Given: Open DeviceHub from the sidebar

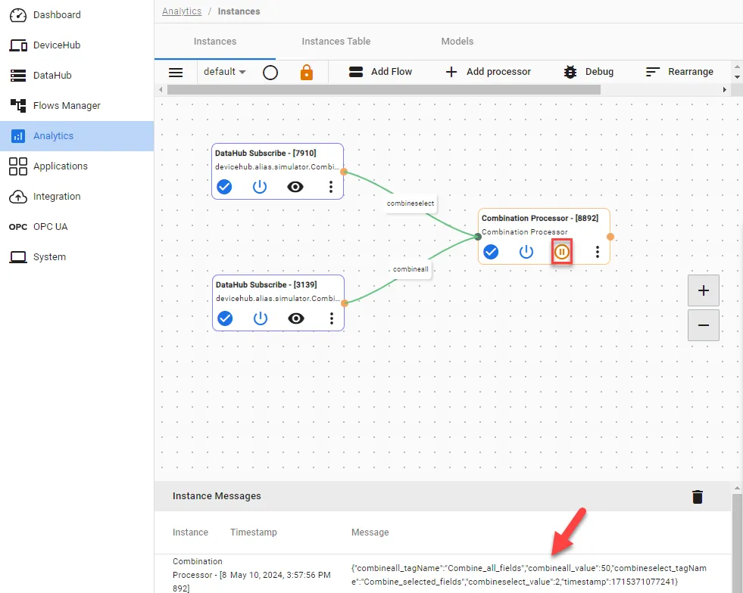Looking at the screenshot, I should [x=76, y=45].
